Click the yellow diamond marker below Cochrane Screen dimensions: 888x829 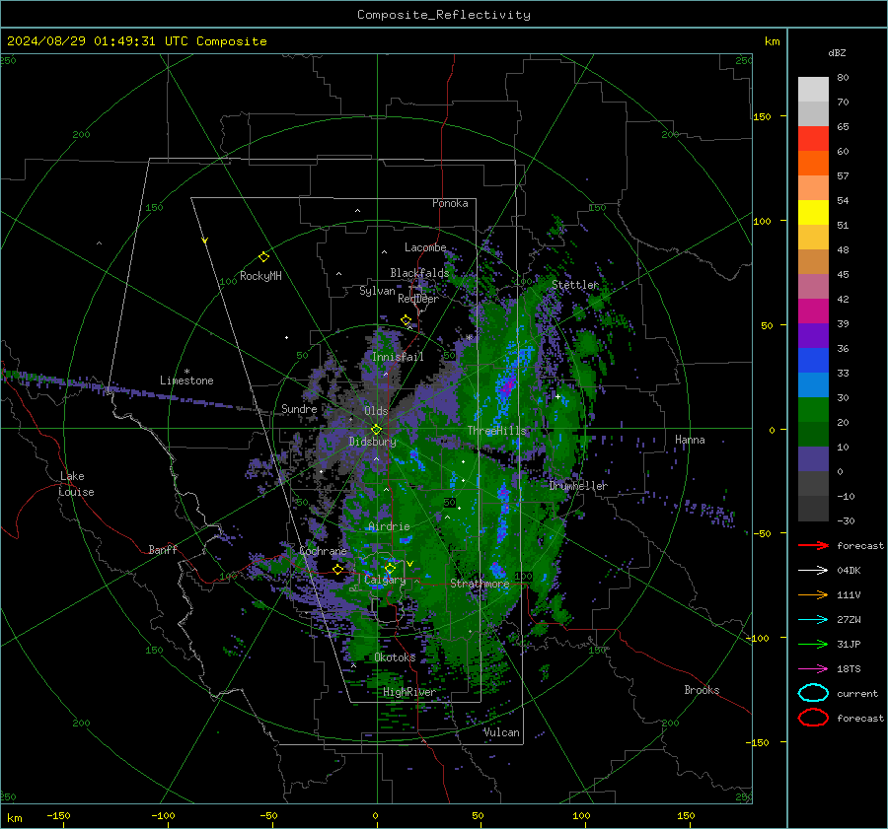coord(338,570)
